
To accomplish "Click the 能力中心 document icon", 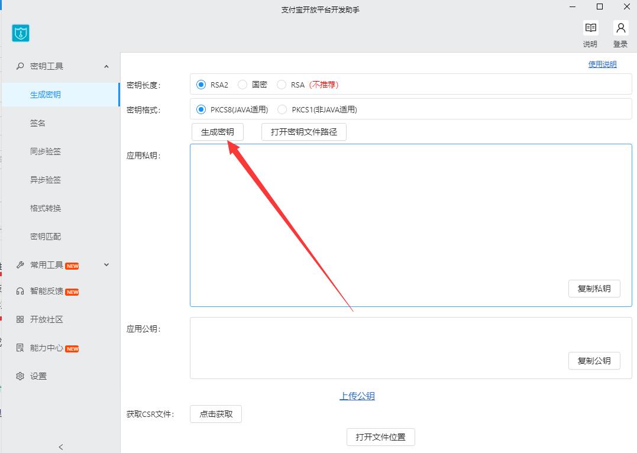I will (x=20, y=348).
